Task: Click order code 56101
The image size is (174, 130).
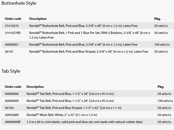Action: tap(9, 52)
